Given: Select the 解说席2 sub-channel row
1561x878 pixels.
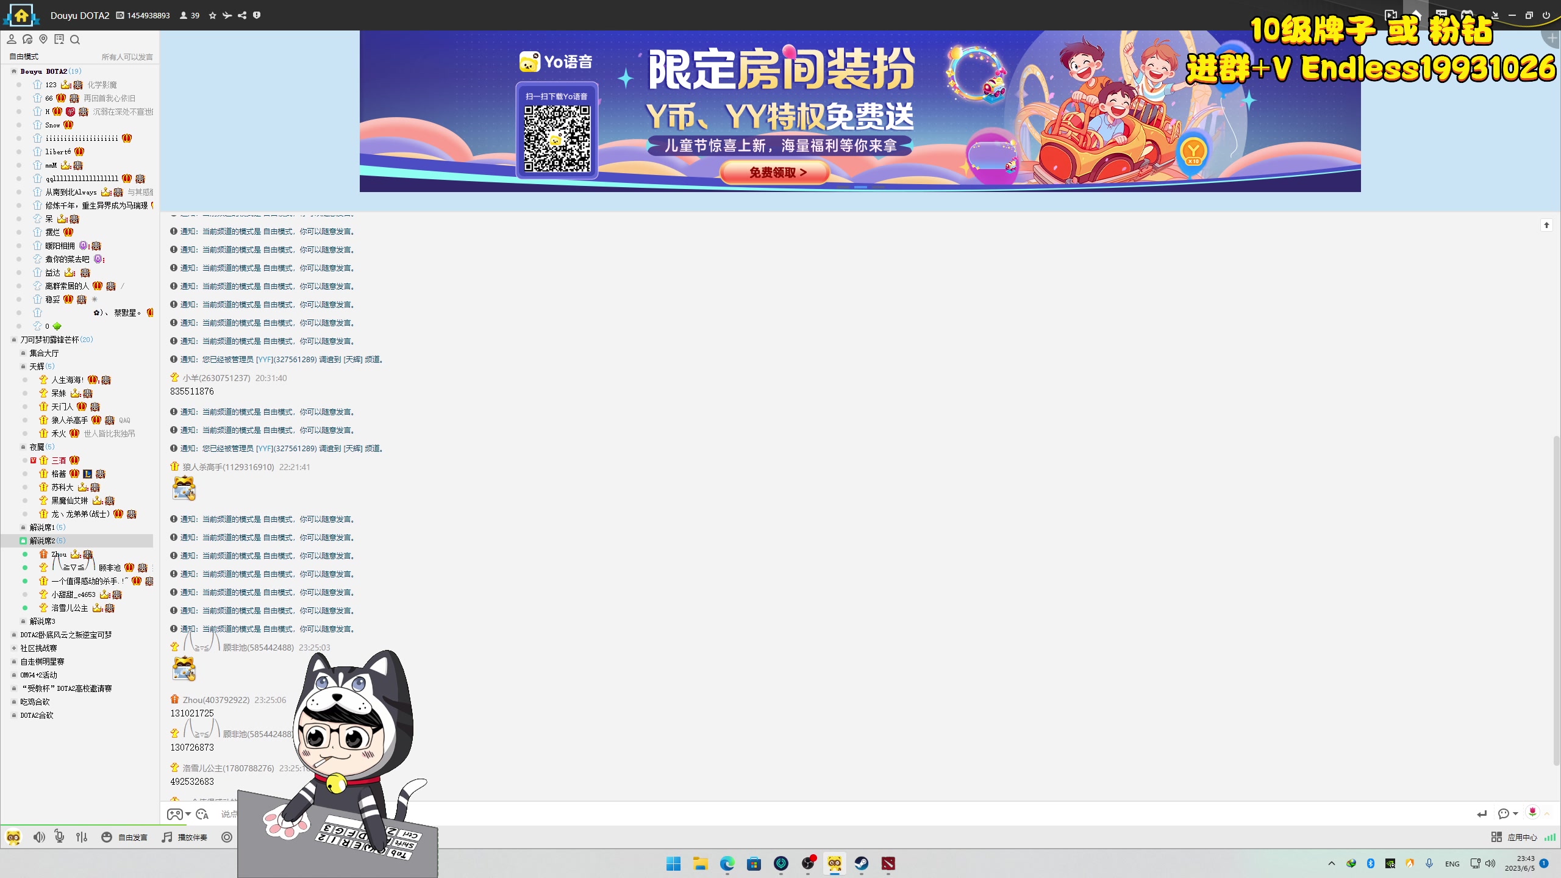Looking at the screenshot, I should pos(77,541).
